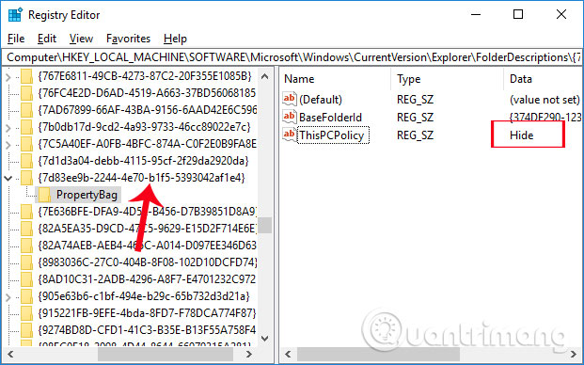This screenshot has height=365, width=584.
Task: Click folder icon of {7b0db17d-9cd2 key
Action: pos(27,127)
